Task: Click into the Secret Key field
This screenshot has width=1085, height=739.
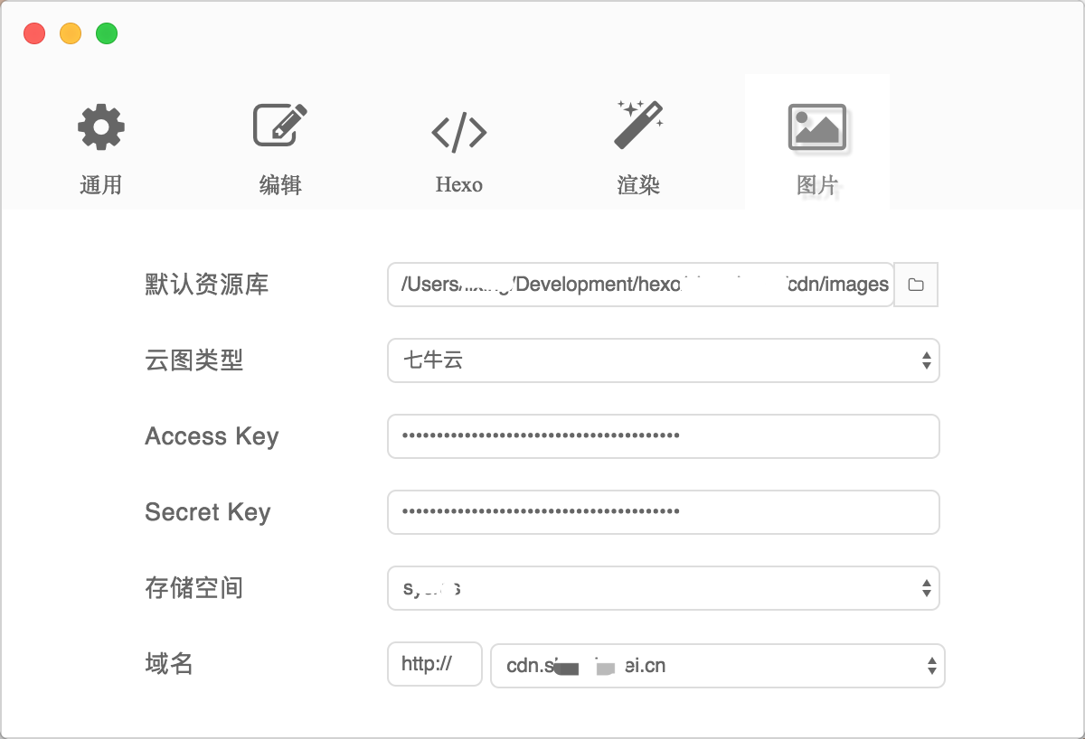Action: pyautogui.click(x=664, y=512)
